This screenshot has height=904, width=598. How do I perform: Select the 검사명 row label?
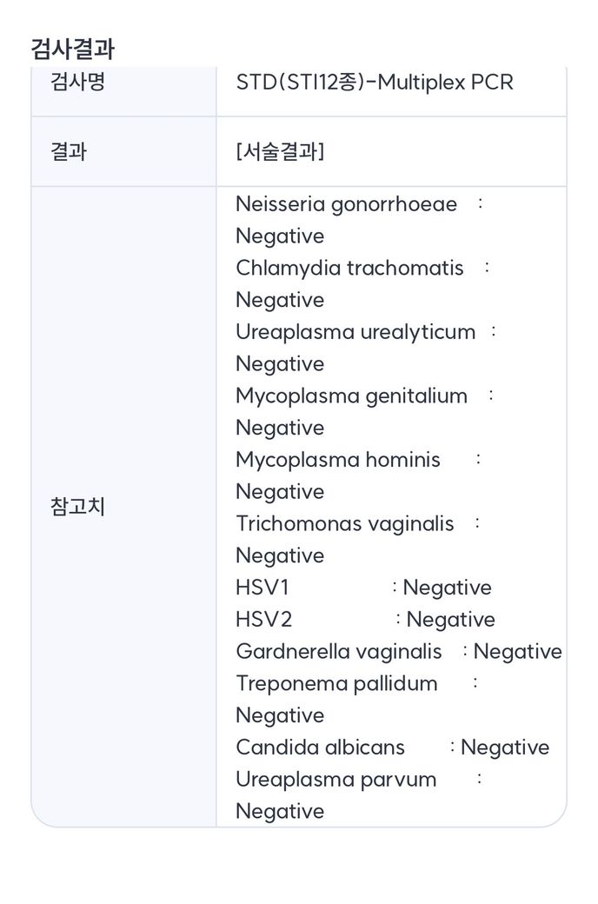click(78, 83)
